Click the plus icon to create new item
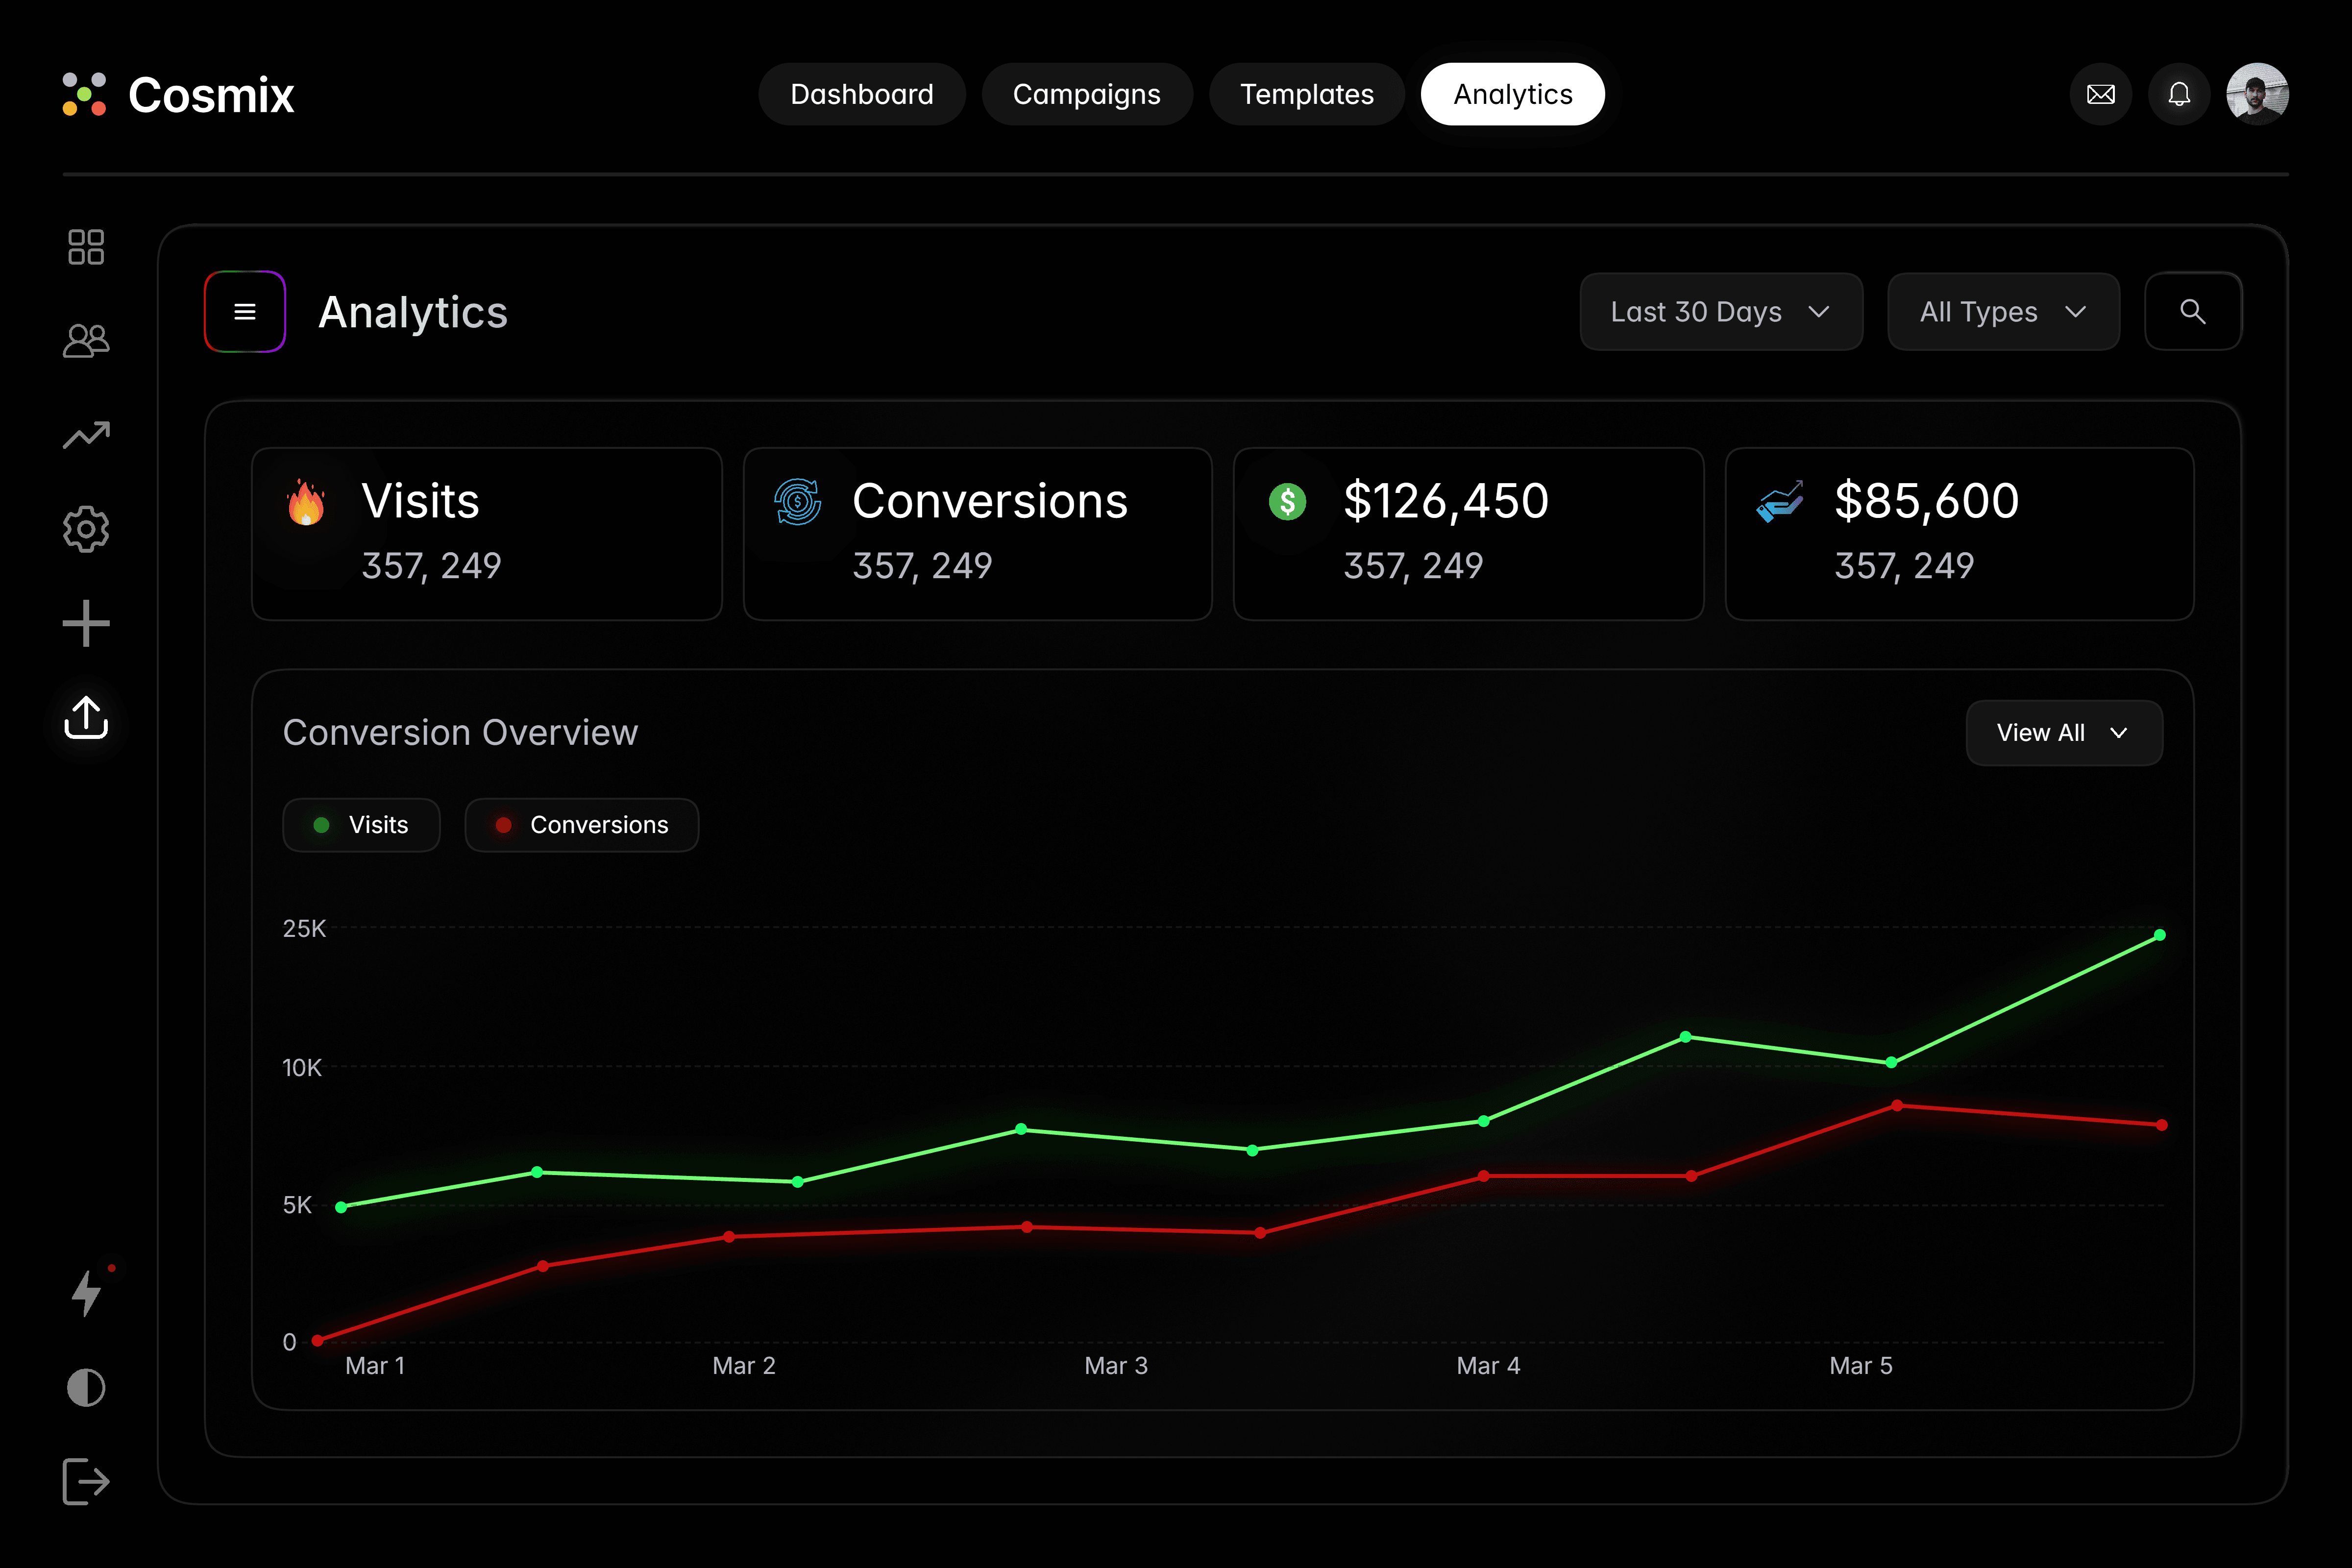This screenshot has width=2352, height=1568. coord(86,623)
